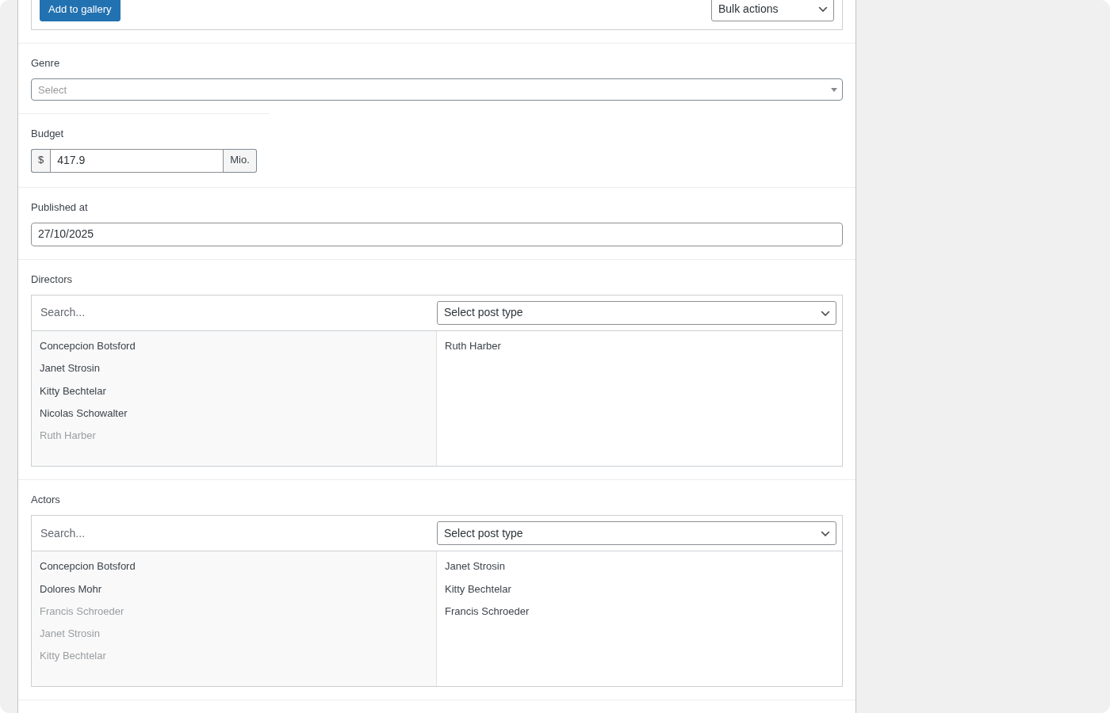Remove Francis Schroeder from selected Actors
Screen dimensions: 1110x713
point(487,611)
